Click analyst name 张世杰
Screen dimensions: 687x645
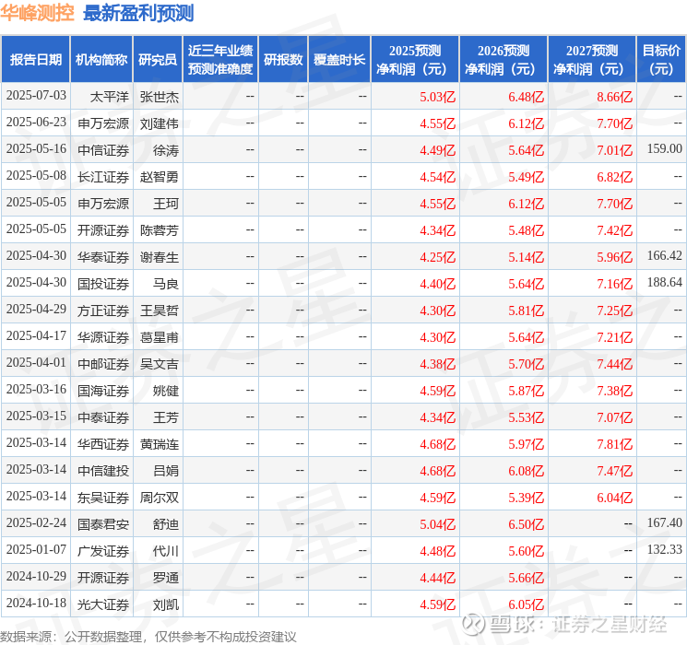pos(159,97)
